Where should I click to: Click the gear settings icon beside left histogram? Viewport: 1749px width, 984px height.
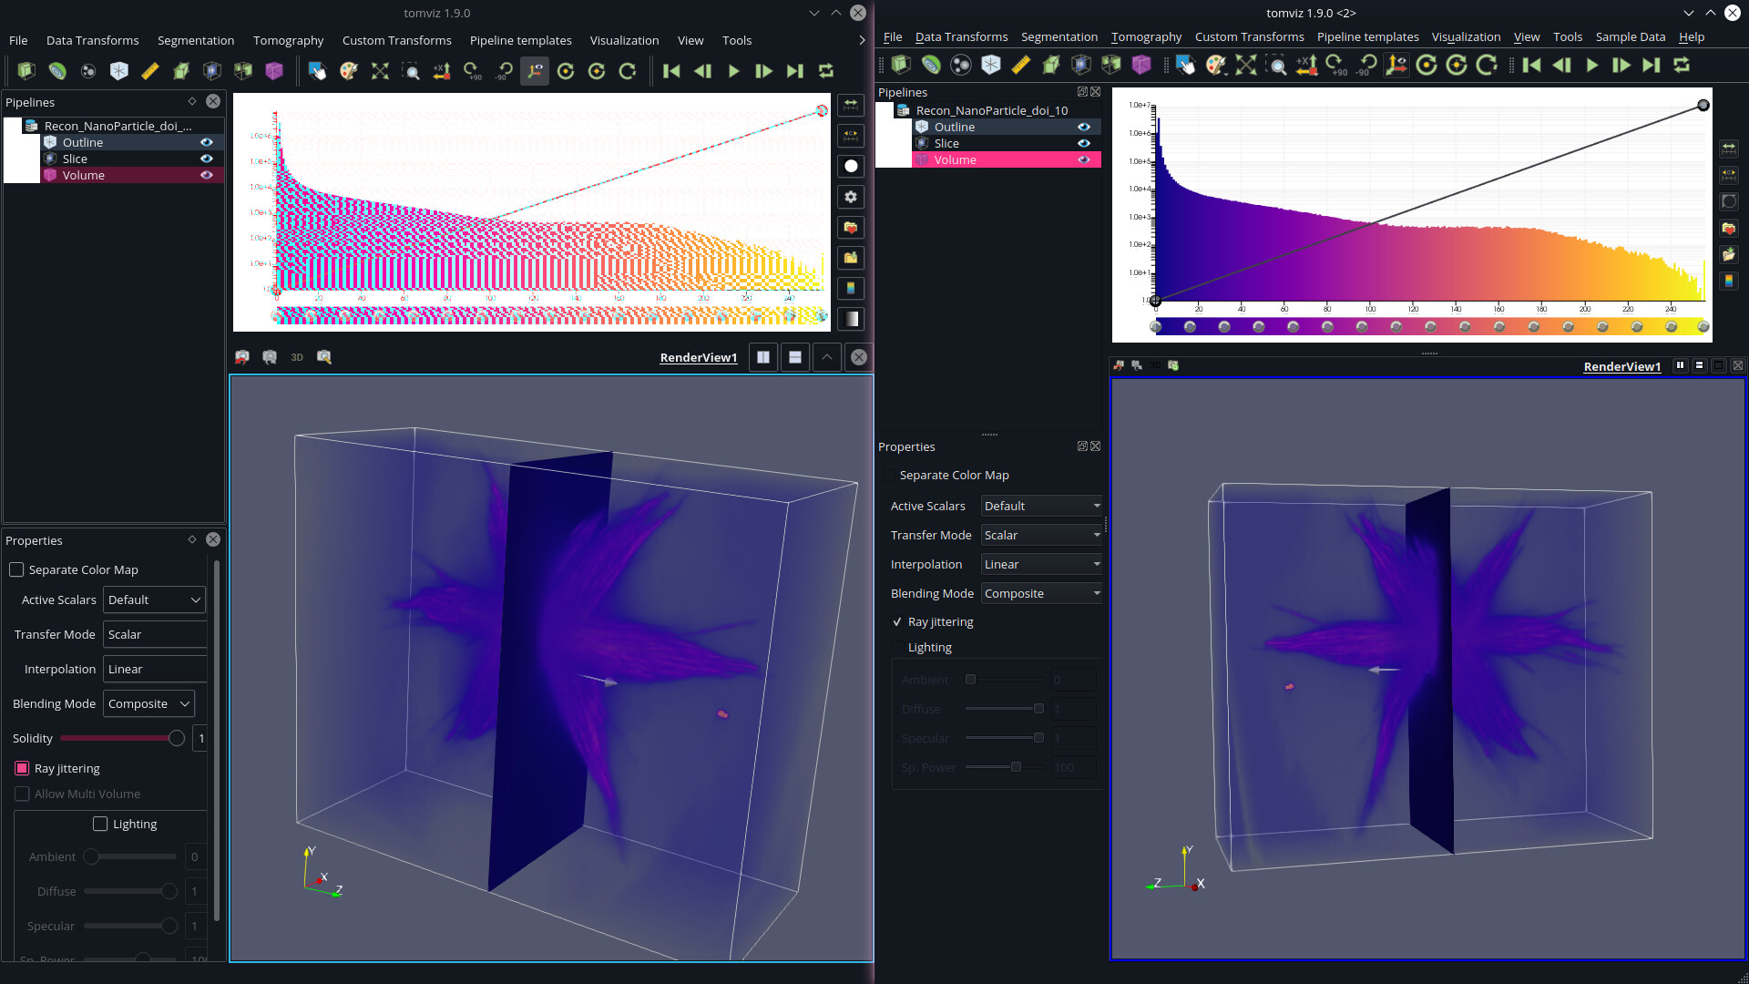[851, 197]
